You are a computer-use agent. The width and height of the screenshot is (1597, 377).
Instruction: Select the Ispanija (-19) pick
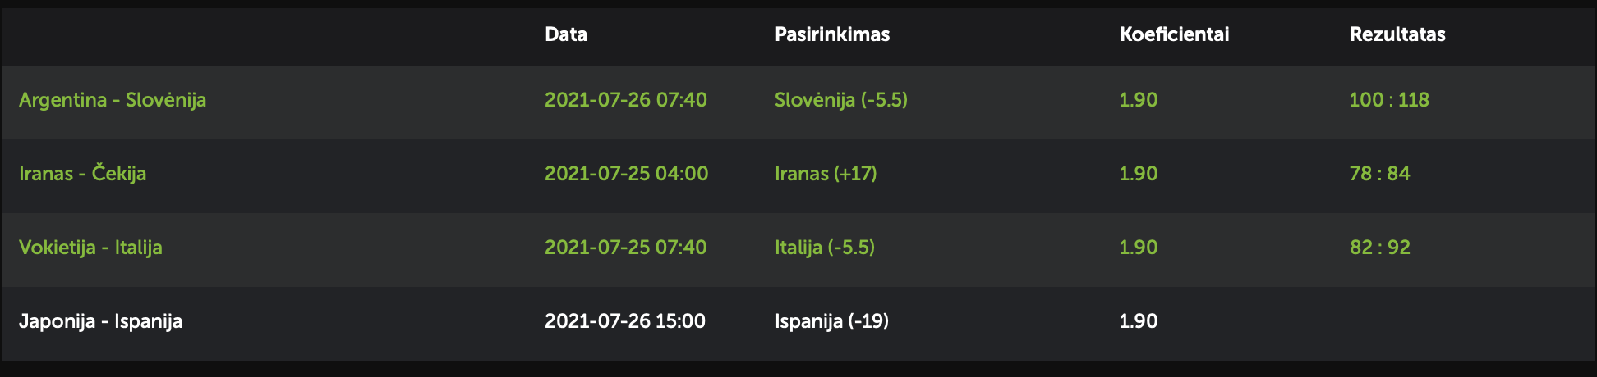pos(831,321)
